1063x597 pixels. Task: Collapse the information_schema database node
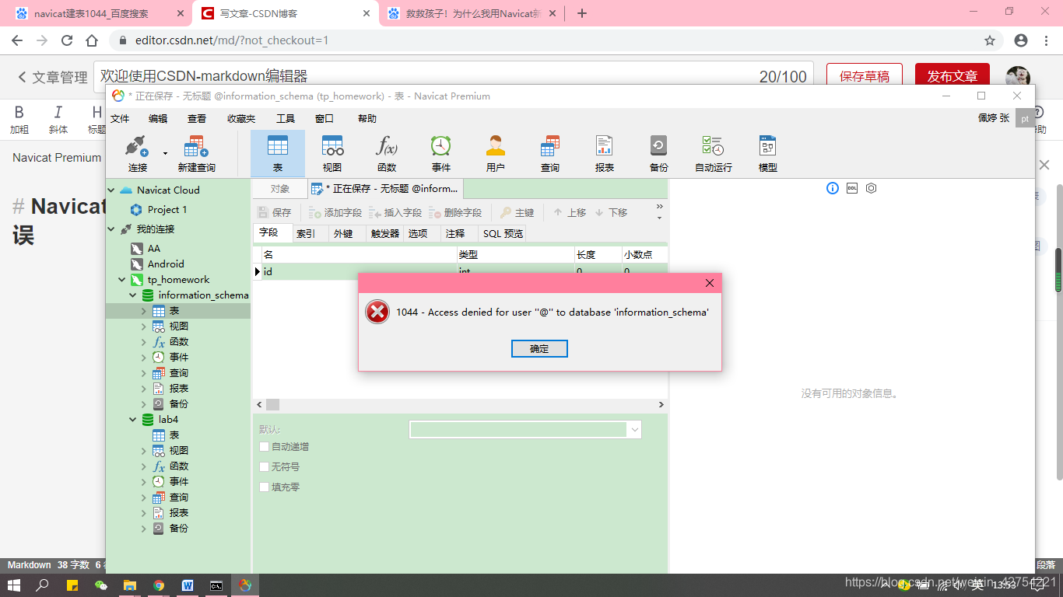pyautogui.click(x=133, y=295)
